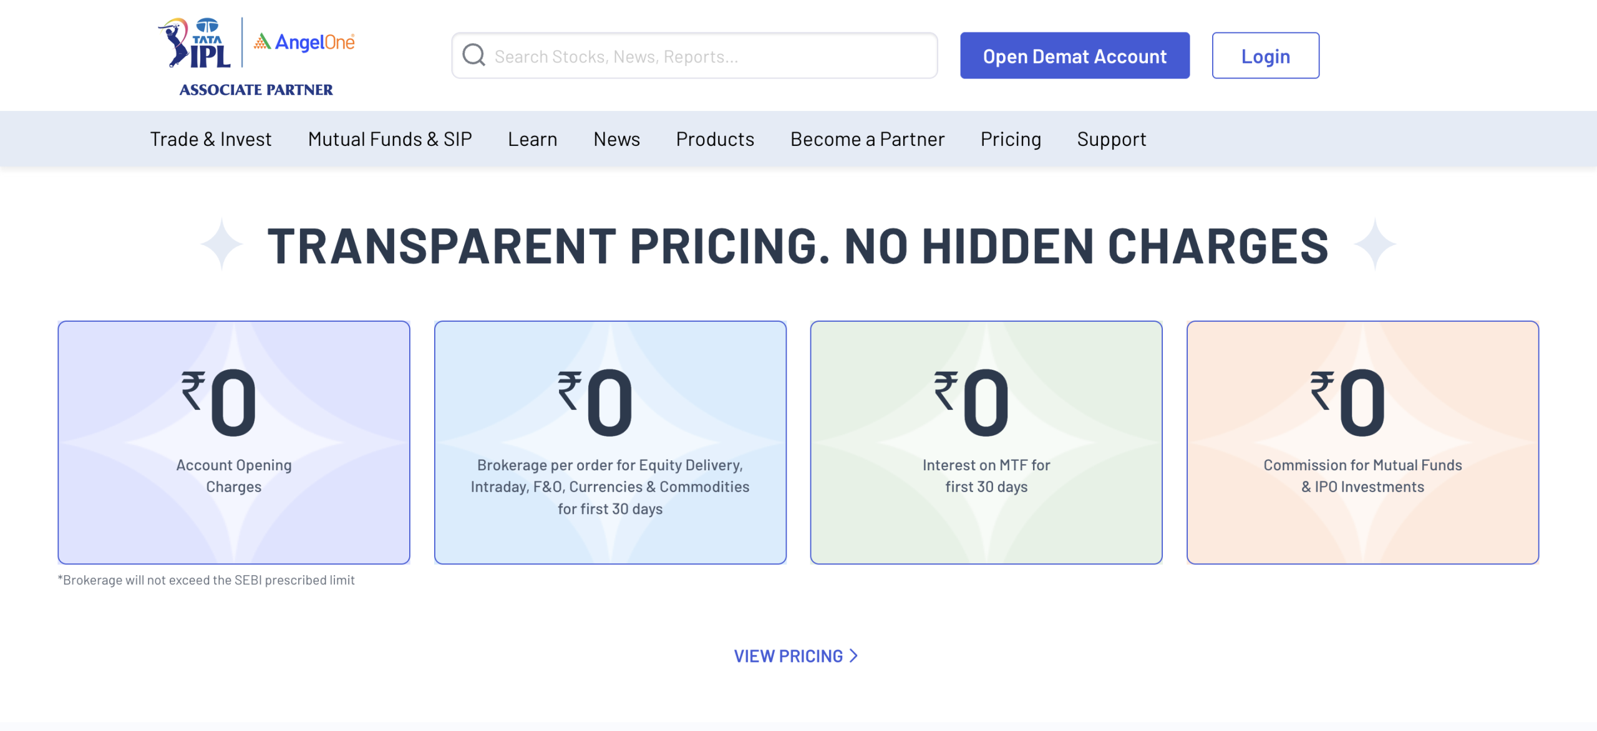Open the Mutual Funds & SIP menu
1597x731 pixels.
(390, 138)
